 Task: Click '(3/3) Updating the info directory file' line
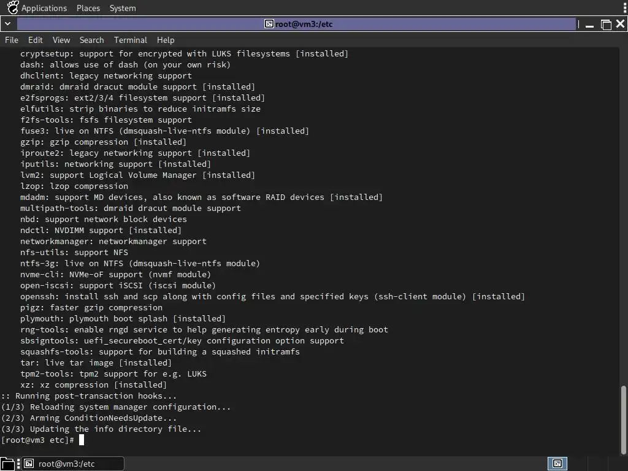(101, 429)
